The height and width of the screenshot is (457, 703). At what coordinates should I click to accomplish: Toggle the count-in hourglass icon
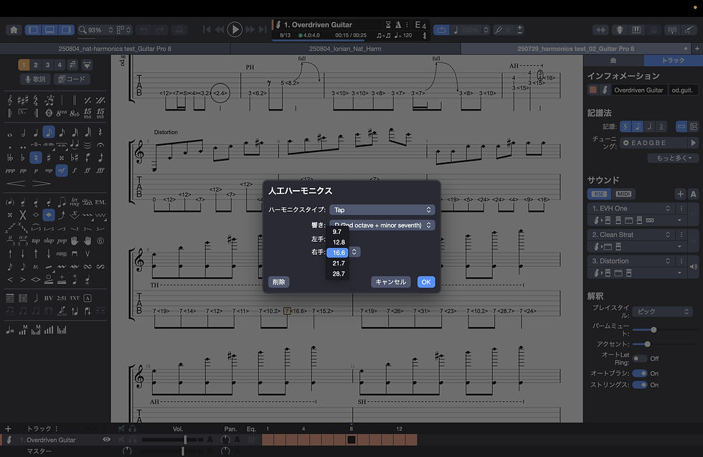[x=388, y=24]
